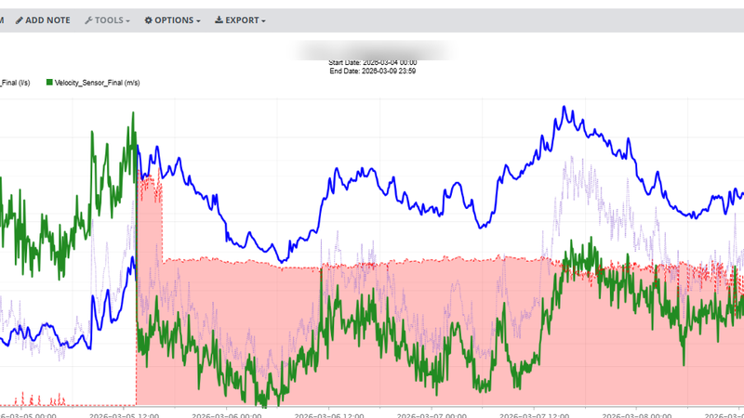Screen dimensions: 744x418
Task: Open the EXPORT dropdown menu
Action: [240, 20]
